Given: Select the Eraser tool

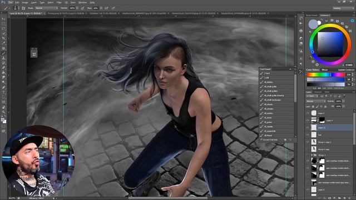Looking at the screenshot, I should 3,68.
